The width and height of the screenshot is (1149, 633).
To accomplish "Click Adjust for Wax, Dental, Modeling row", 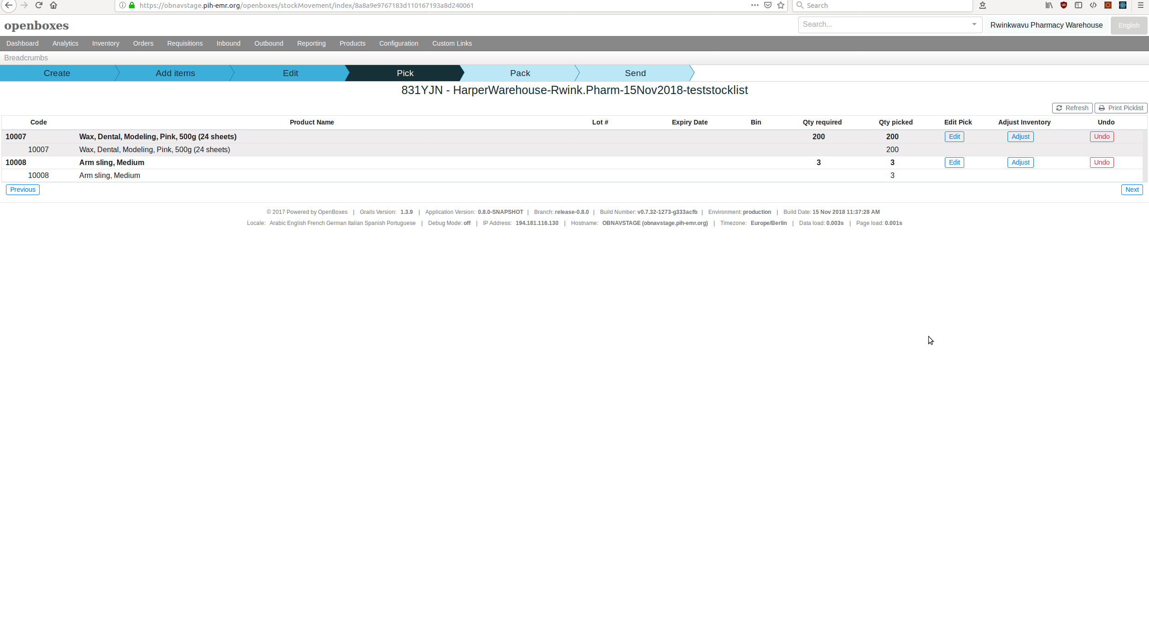I will (1020, 136).
